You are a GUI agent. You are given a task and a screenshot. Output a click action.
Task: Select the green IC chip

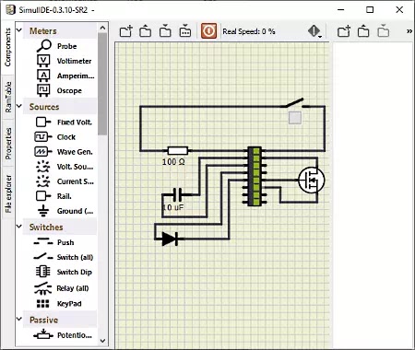(x=255, y=176)
